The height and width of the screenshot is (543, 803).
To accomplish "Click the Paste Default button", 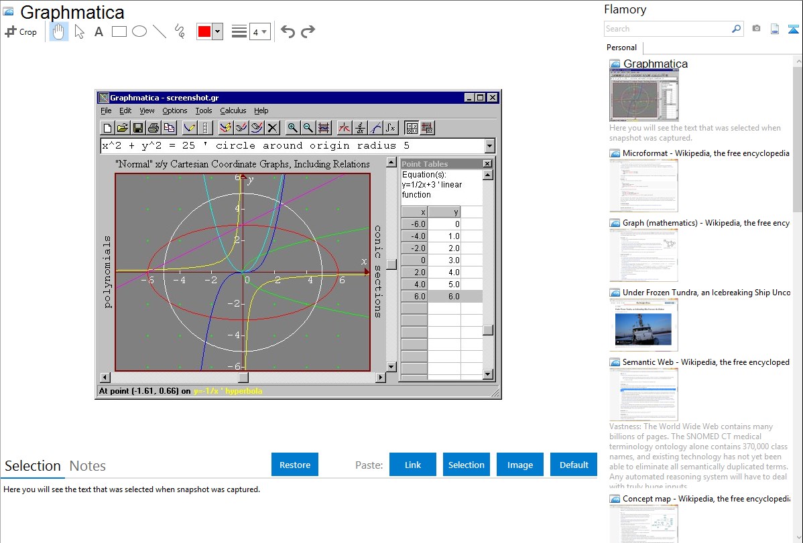I will pos(574,465).
